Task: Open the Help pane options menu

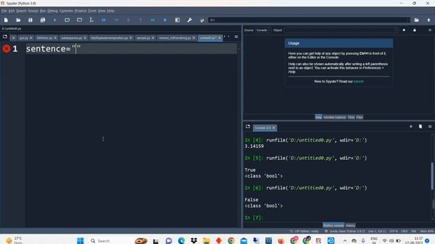Action: tap(430, 30)
